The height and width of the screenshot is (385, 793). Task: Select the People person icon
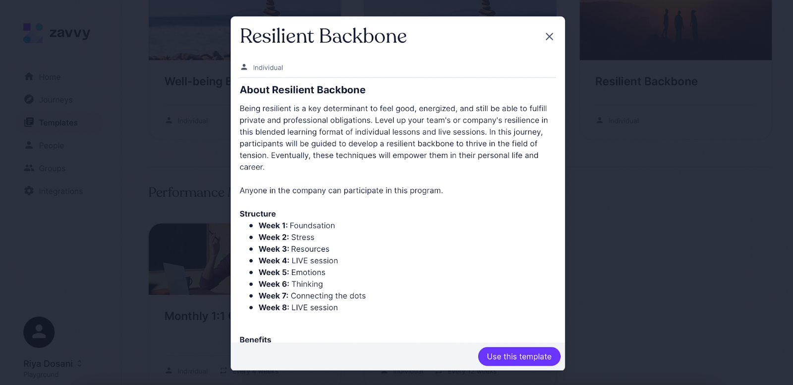pos(29,145)
